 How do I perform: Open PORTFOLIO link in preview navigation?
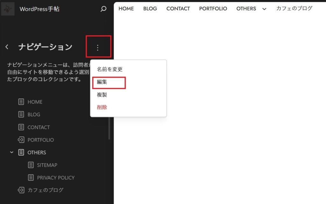[x=213, y=9]
